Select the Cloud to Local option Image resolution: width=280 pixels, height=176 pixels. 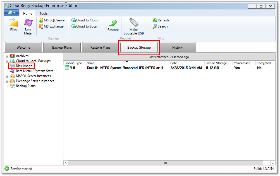tap(84, 26)
